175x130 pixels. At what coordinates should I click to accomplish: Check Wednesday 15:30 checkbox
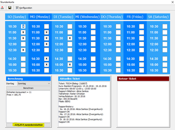pos(93,71)
